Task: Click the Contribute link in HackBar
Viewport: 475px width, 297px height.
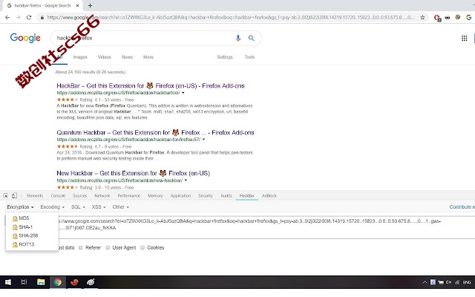Action: click(x=462, y=207)
